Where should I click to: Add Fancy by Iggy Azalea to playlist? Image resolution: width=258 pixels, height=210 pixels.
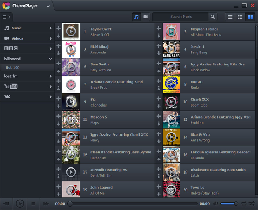coord(59,134)
